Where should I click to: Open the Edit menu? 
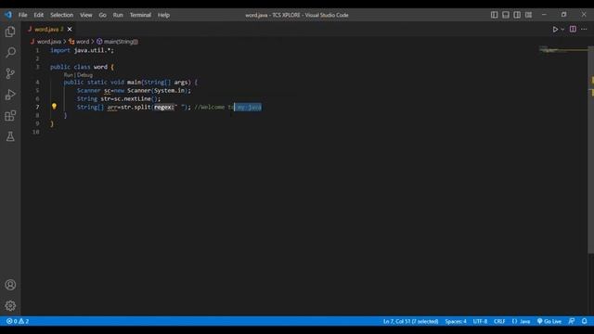point(39,15)
